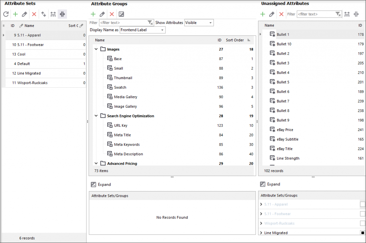Delete the selected attribute set
This screenshot has width=366, height=243.
(34, 14)
